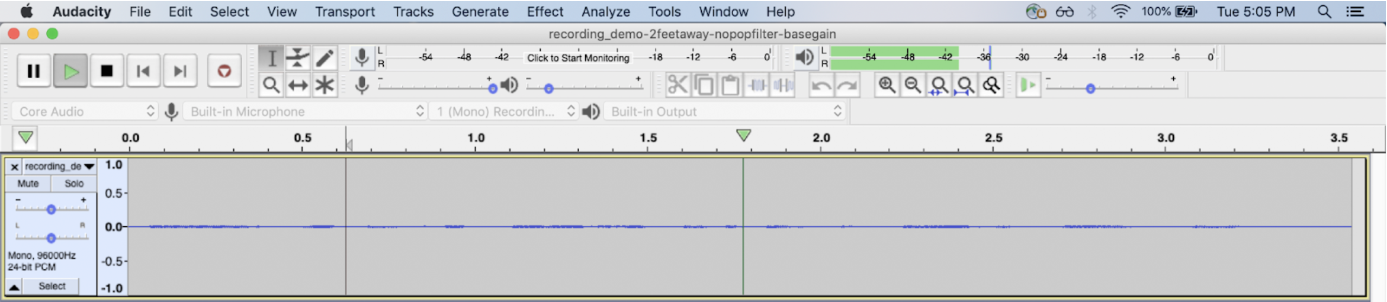
Task: Skip to Start of the track
Action: coord(143,71)
